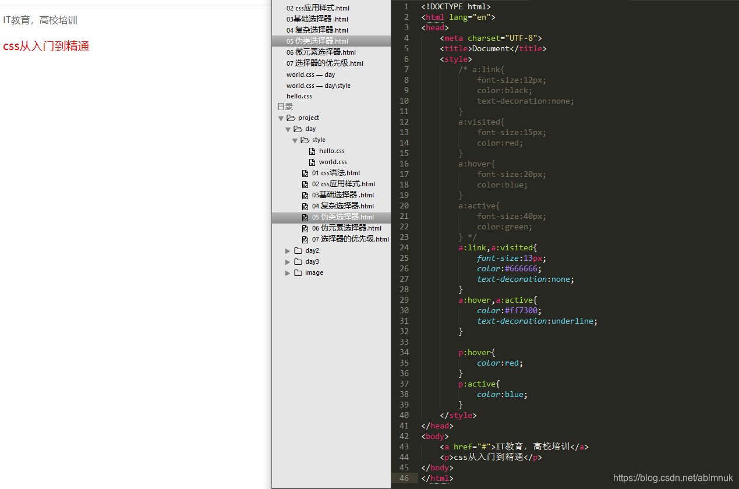Screen dimensions: 739x489
Task: Click the <!DOCTYPE html> code line
Action: click(x=456, y=6)
